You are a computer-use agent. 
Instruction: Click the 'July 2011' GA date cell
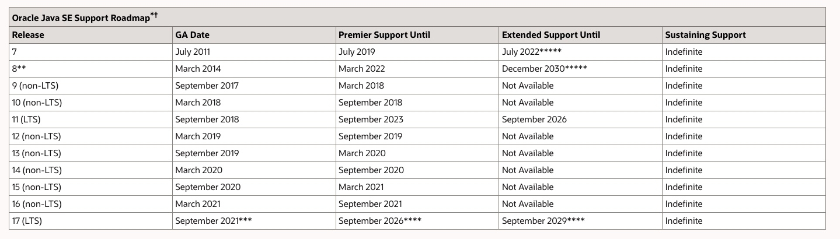(193, 52)
